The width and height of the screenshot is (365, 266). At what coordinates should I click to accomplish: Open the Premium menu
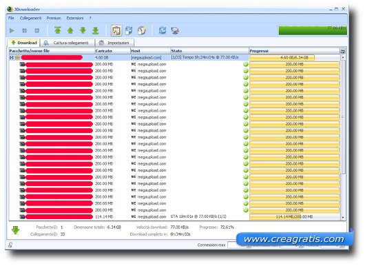[54, 18]
